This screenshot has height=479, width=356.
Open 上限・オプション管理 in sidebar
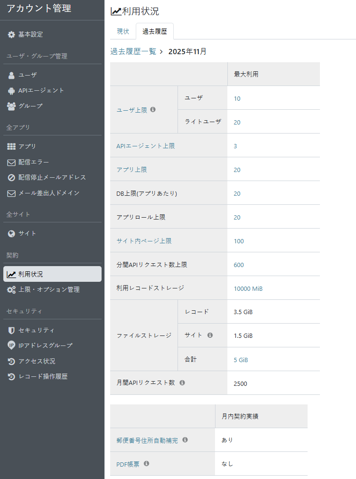48,289
